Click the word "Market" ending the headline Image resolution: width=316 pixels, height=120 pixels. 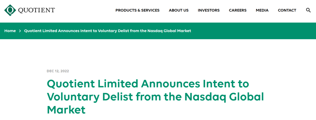pos(66,110)
